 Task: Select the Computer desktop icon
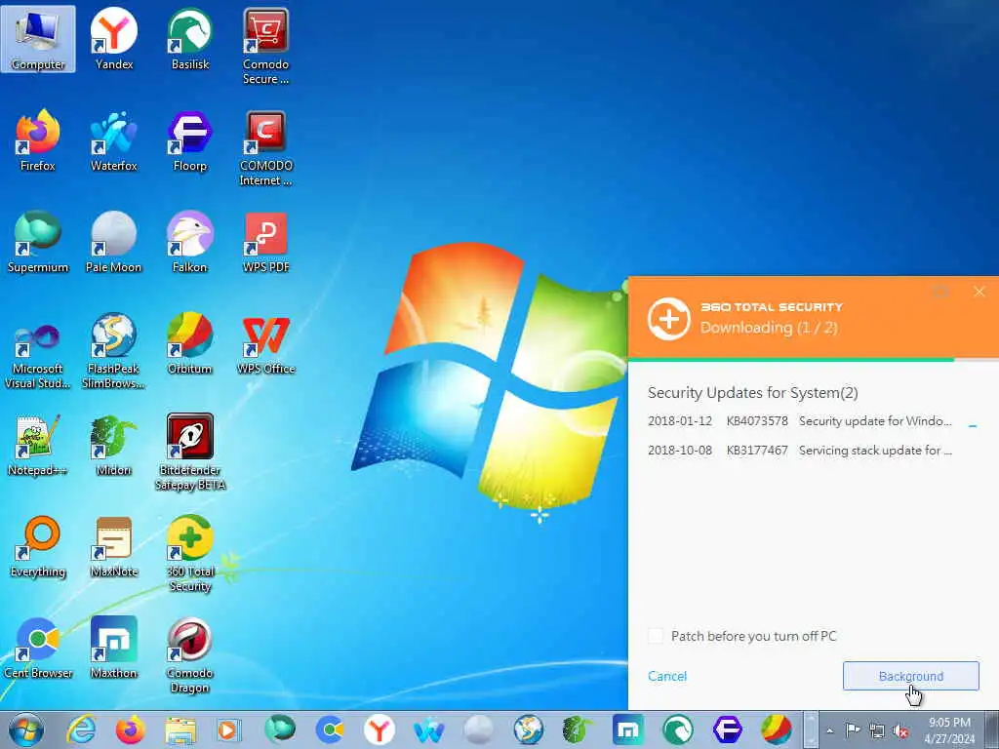coord(38,39)
